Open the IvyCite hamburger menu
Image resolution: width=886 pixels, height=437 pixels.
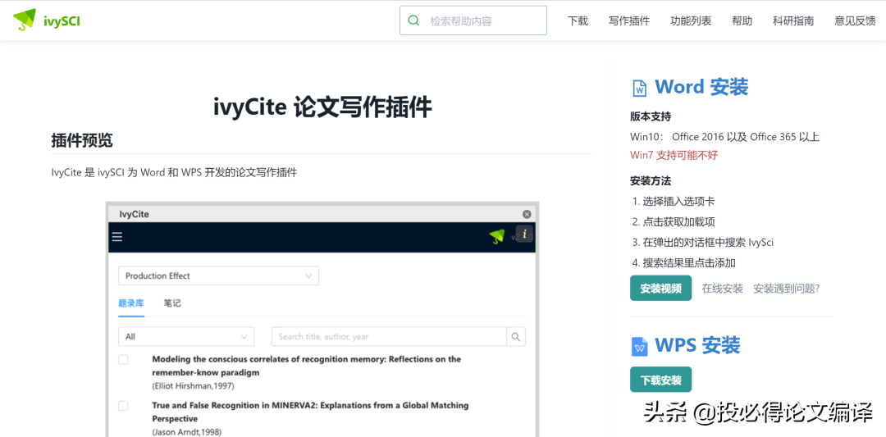pyautogui.click(x=117, y=237)
